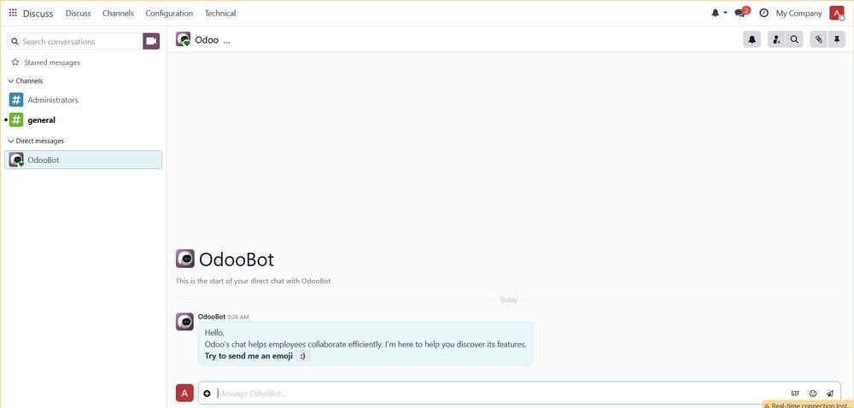Image resolution: width=854 pixels, height=408 pixels.
Task: Open top bar bell notification dropdown
Action: pyautogui.click(x=719, y=13)
